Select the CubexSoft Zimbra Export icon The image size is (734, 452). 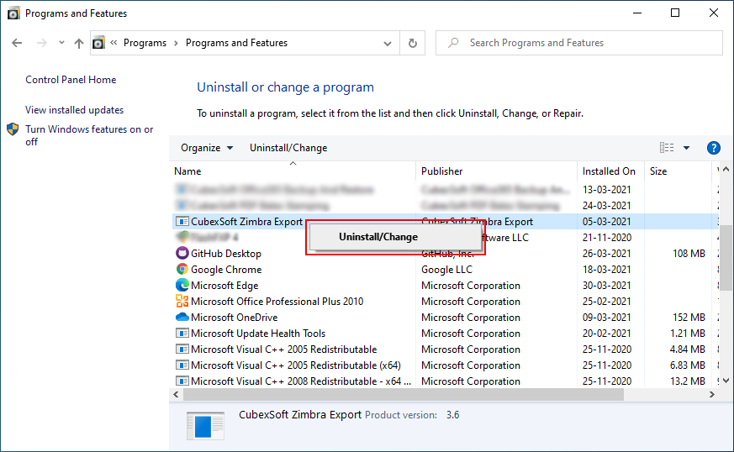182,221
